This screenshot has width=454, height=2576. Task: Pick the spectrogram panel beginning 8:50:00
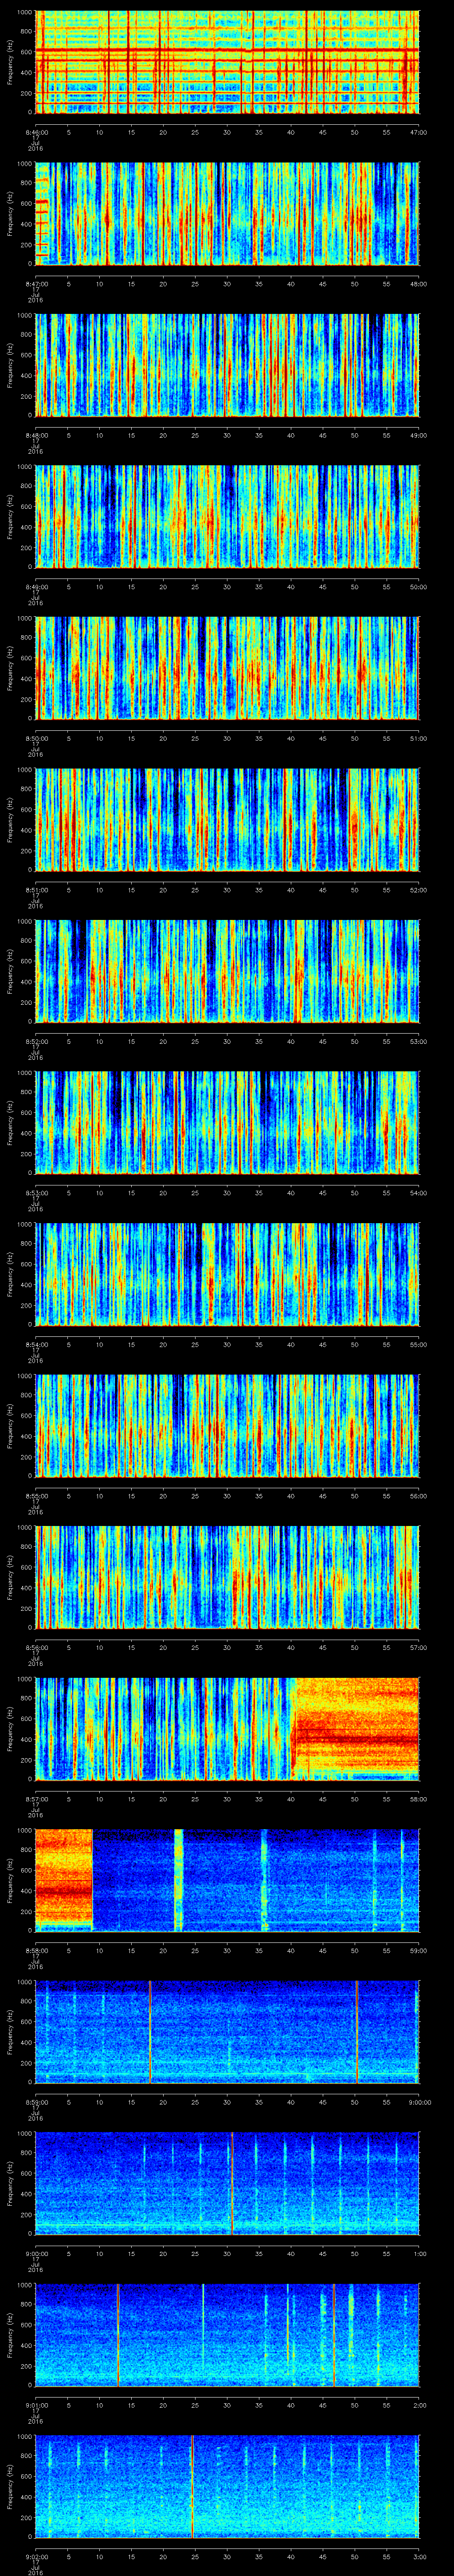(227, 668)
